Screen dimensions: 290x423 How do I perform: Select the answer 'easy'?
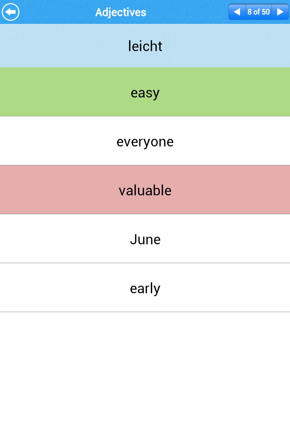point(145,92)
